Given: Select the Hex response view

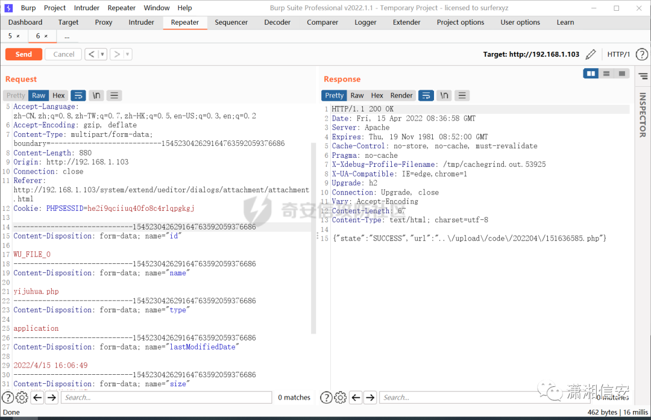Looking at the screenshot, I should pos(377,95).
